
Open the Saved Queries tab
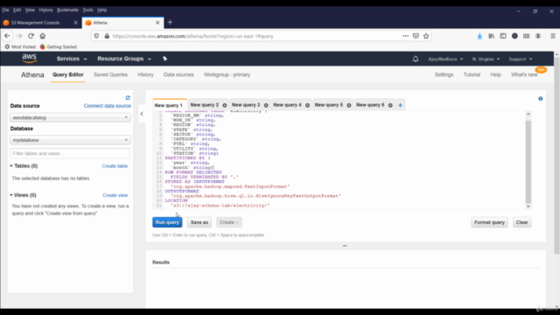[110, 74]
